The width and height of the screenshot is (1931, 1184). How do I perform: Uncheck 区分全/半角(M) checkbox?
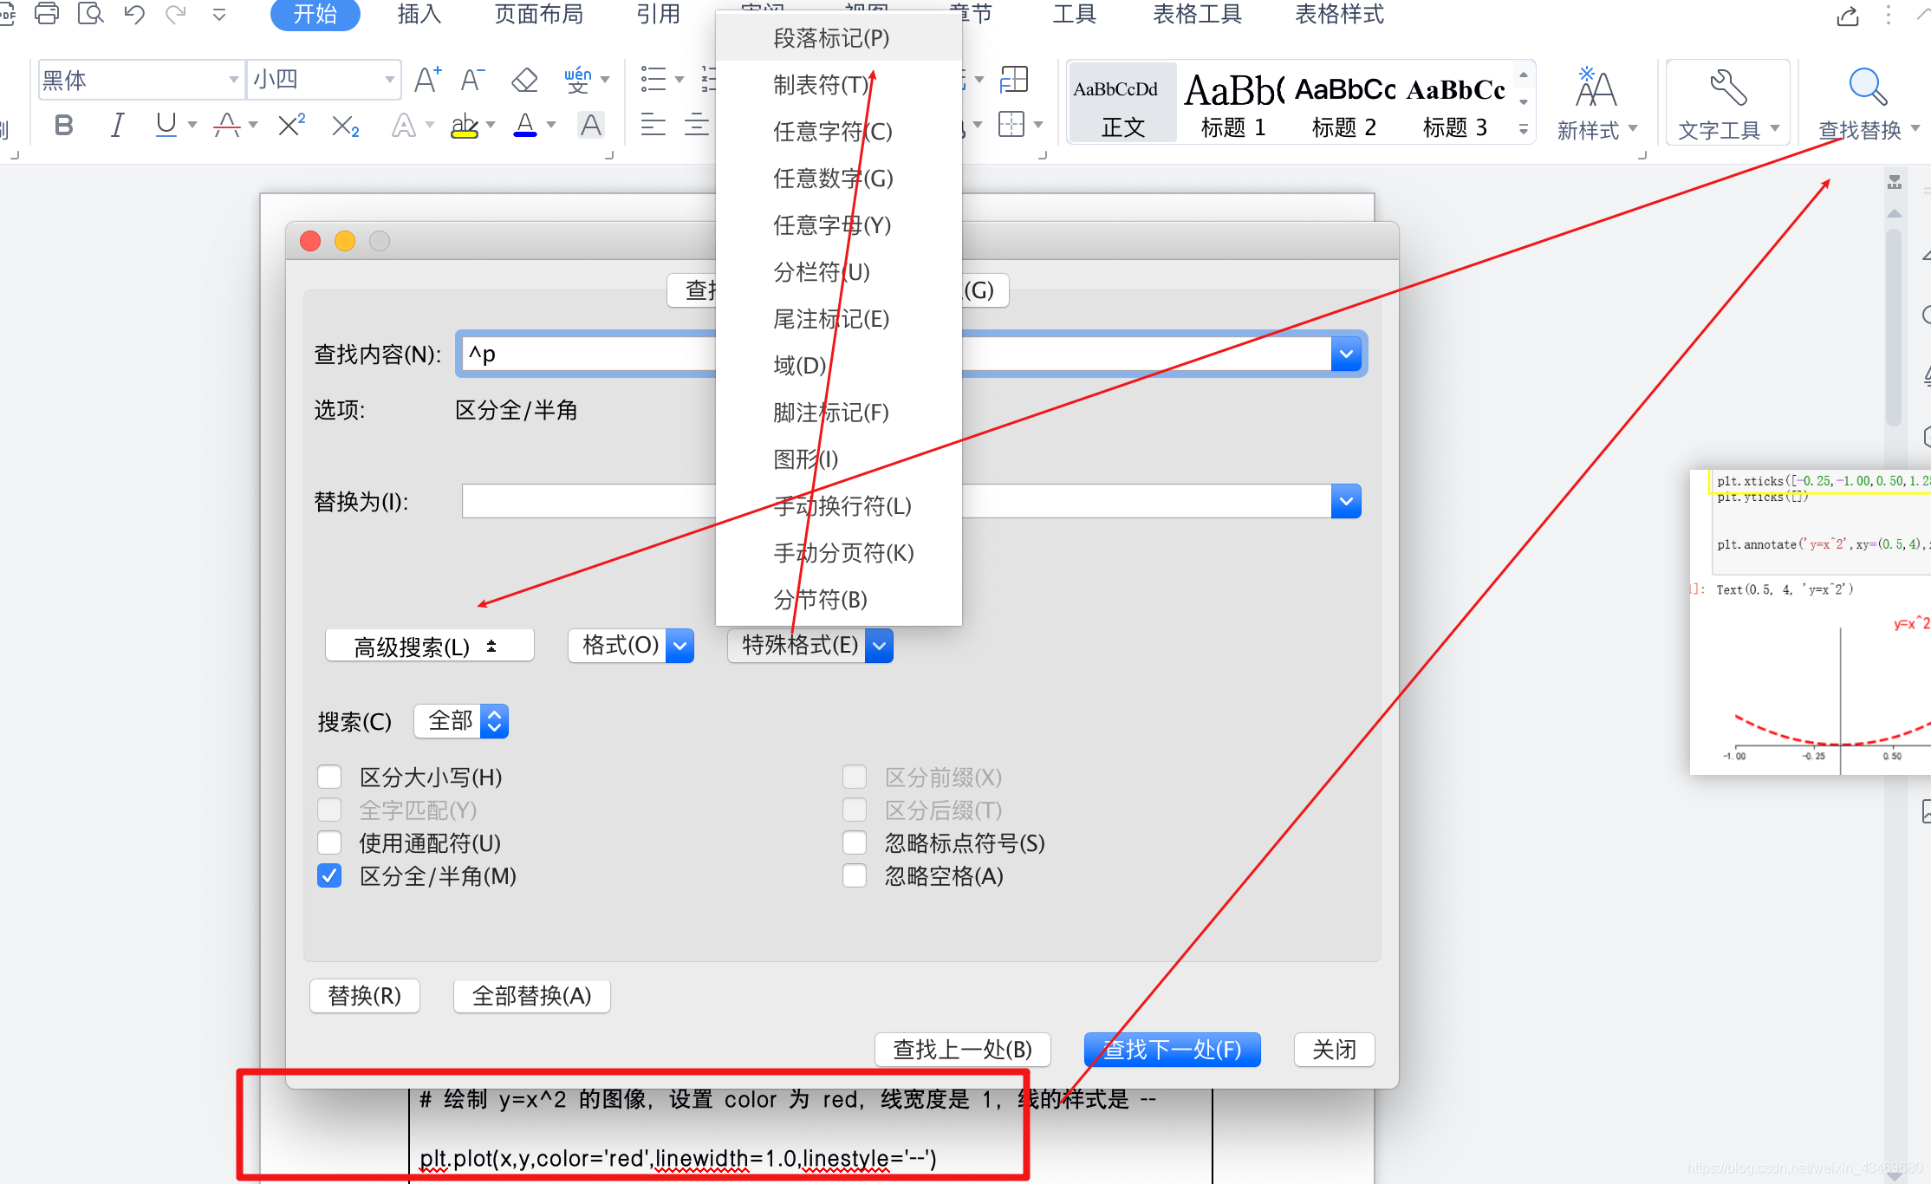(329, 875)
